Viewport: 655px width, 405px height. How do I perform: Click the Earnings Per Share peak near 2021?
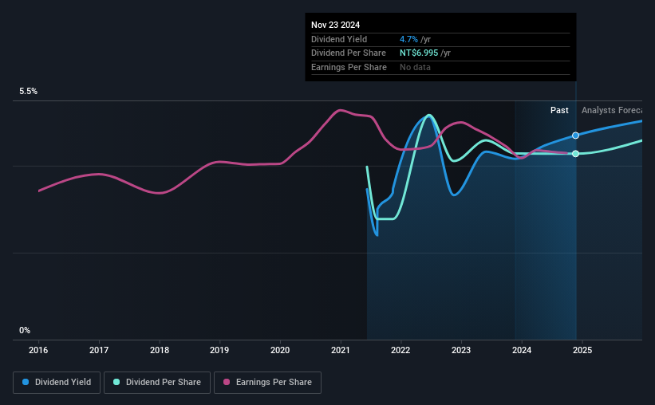pos(341,110)
